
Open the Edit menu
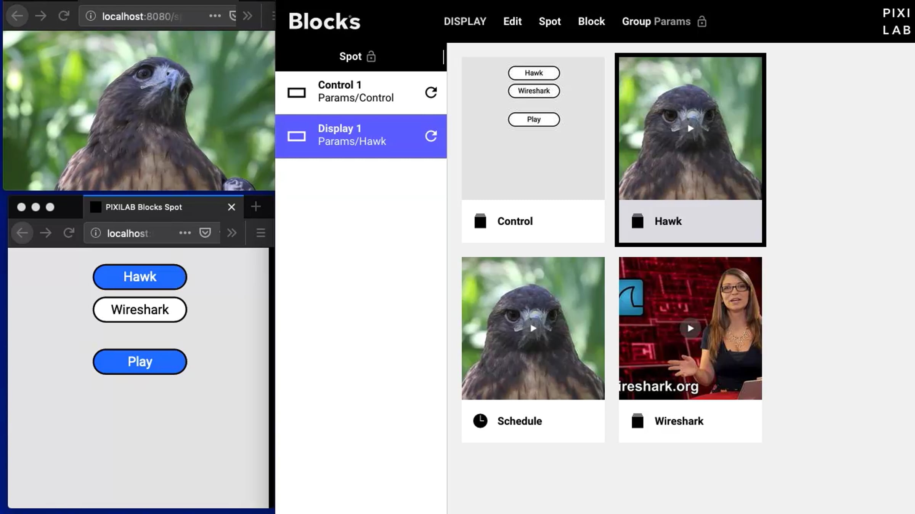point(512,22)
